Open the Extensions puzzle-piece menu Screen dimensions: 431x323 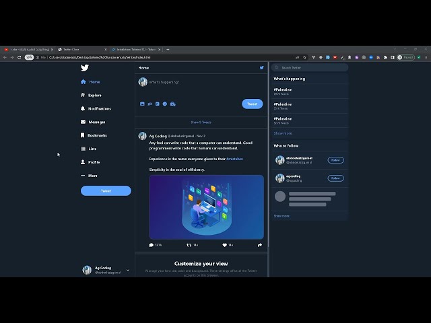pos(385,57)
